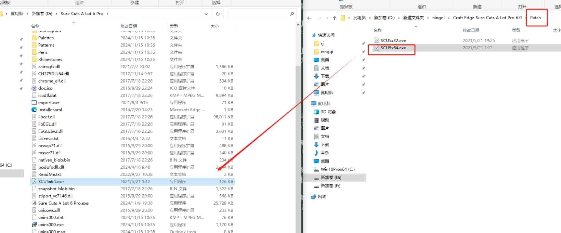Click the Pens folder icon
The height and width of the screenshot is (233, 561).
click(x=34, y=52)
